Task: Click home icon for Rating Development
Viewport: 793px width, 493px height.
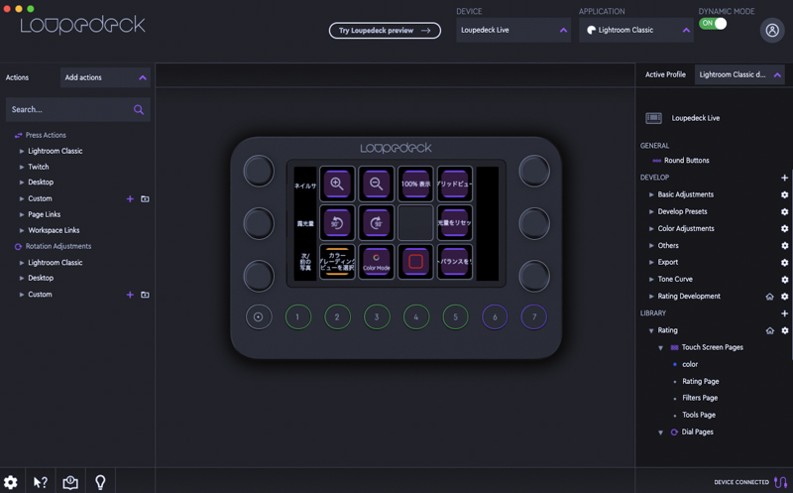Action: click(770, 297)
